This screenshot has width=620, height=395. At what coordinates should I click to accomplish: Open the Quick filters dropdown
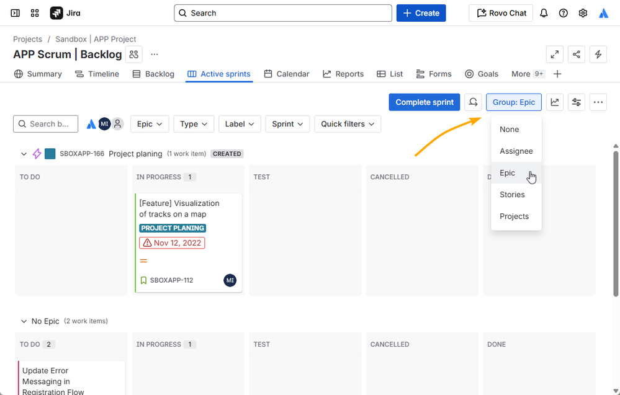click(348, 124)
